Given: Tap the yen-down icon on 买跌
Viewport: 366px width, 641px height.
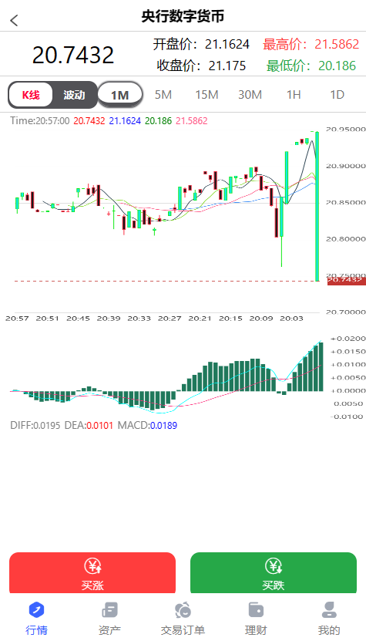Looking at the screenshot, I should 274,567.
